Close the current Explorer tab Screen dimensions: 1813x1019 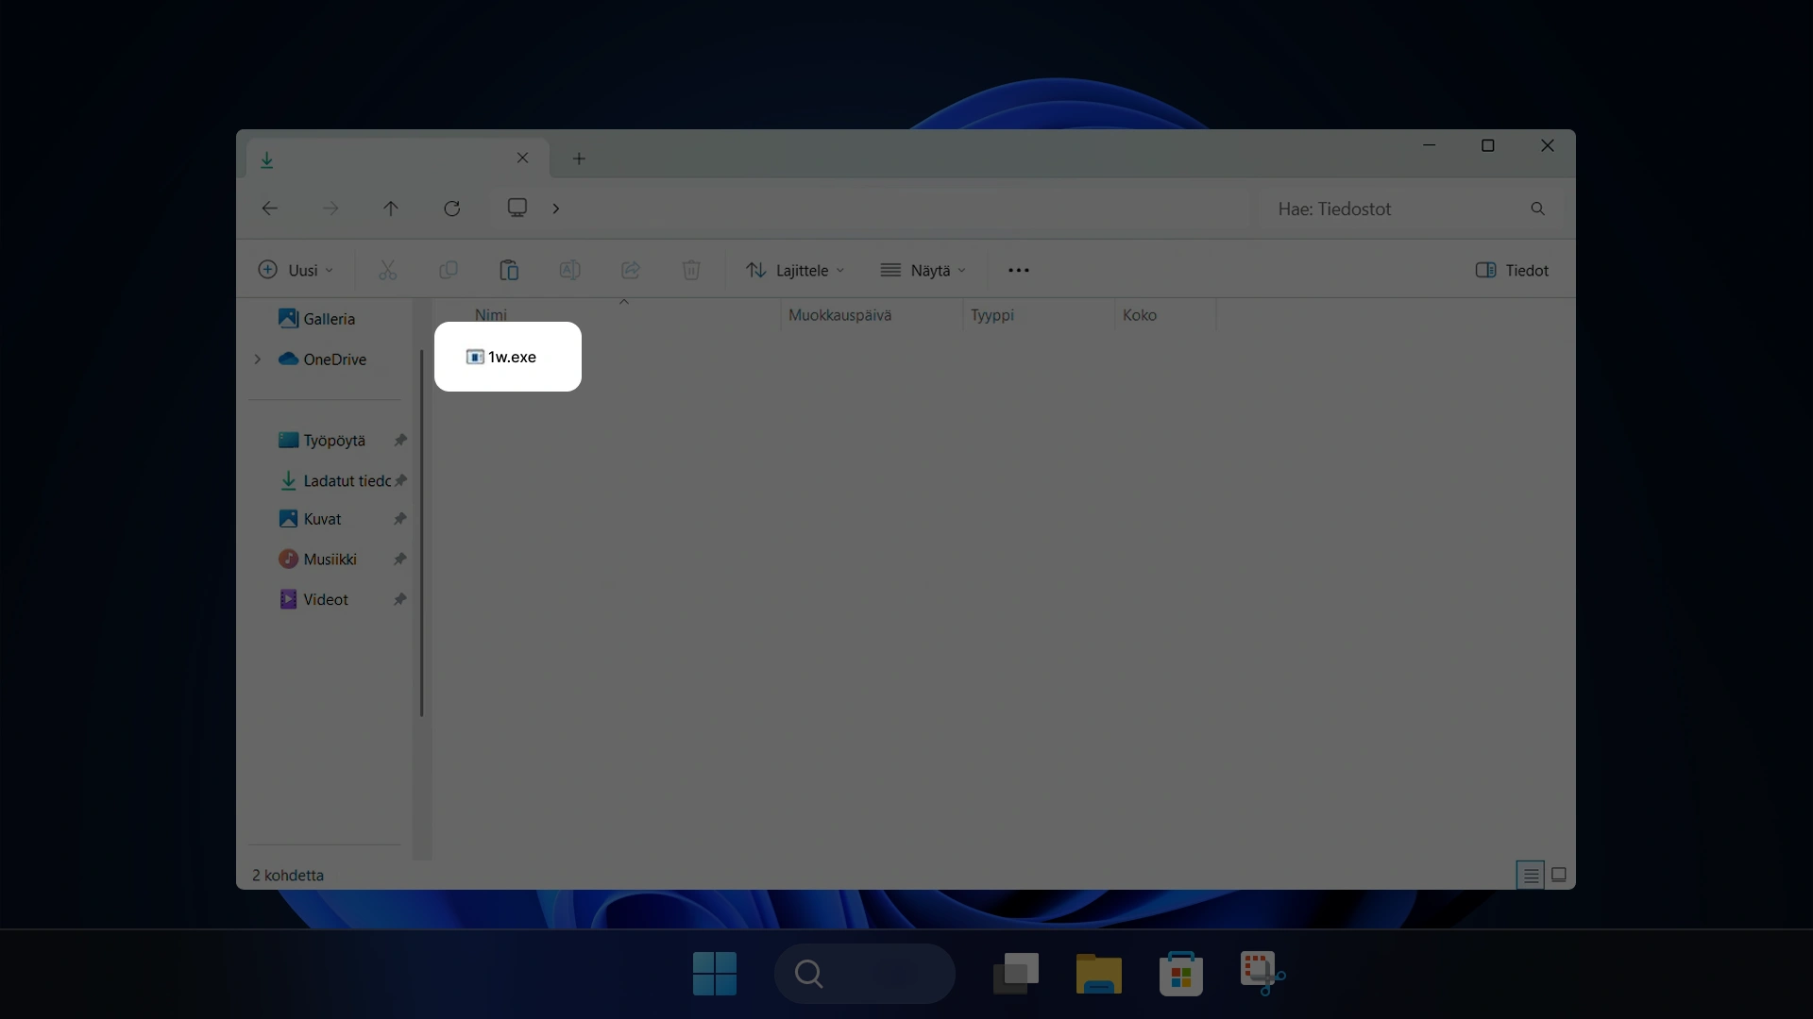pyautogui.click(x=522, y=159)
